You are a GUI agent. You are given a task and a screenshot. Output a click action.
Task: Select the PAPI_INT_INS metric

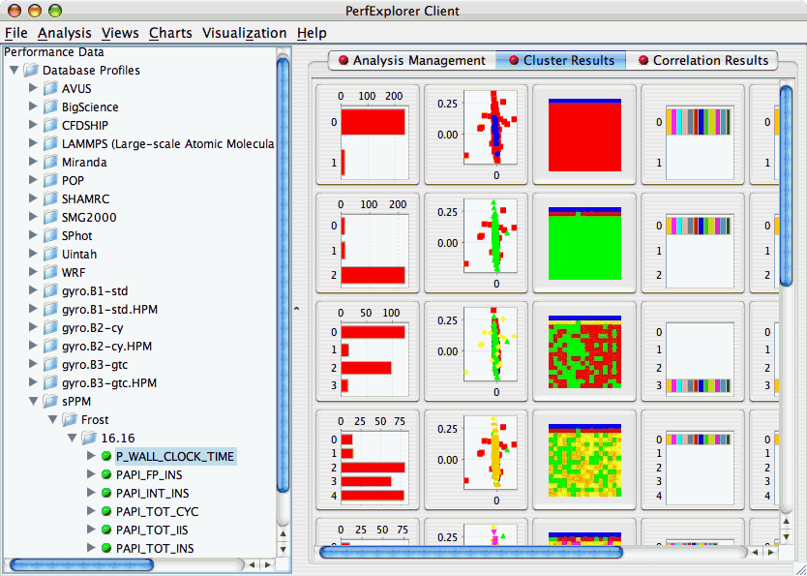pyautogui.click(x=152, y=493)
